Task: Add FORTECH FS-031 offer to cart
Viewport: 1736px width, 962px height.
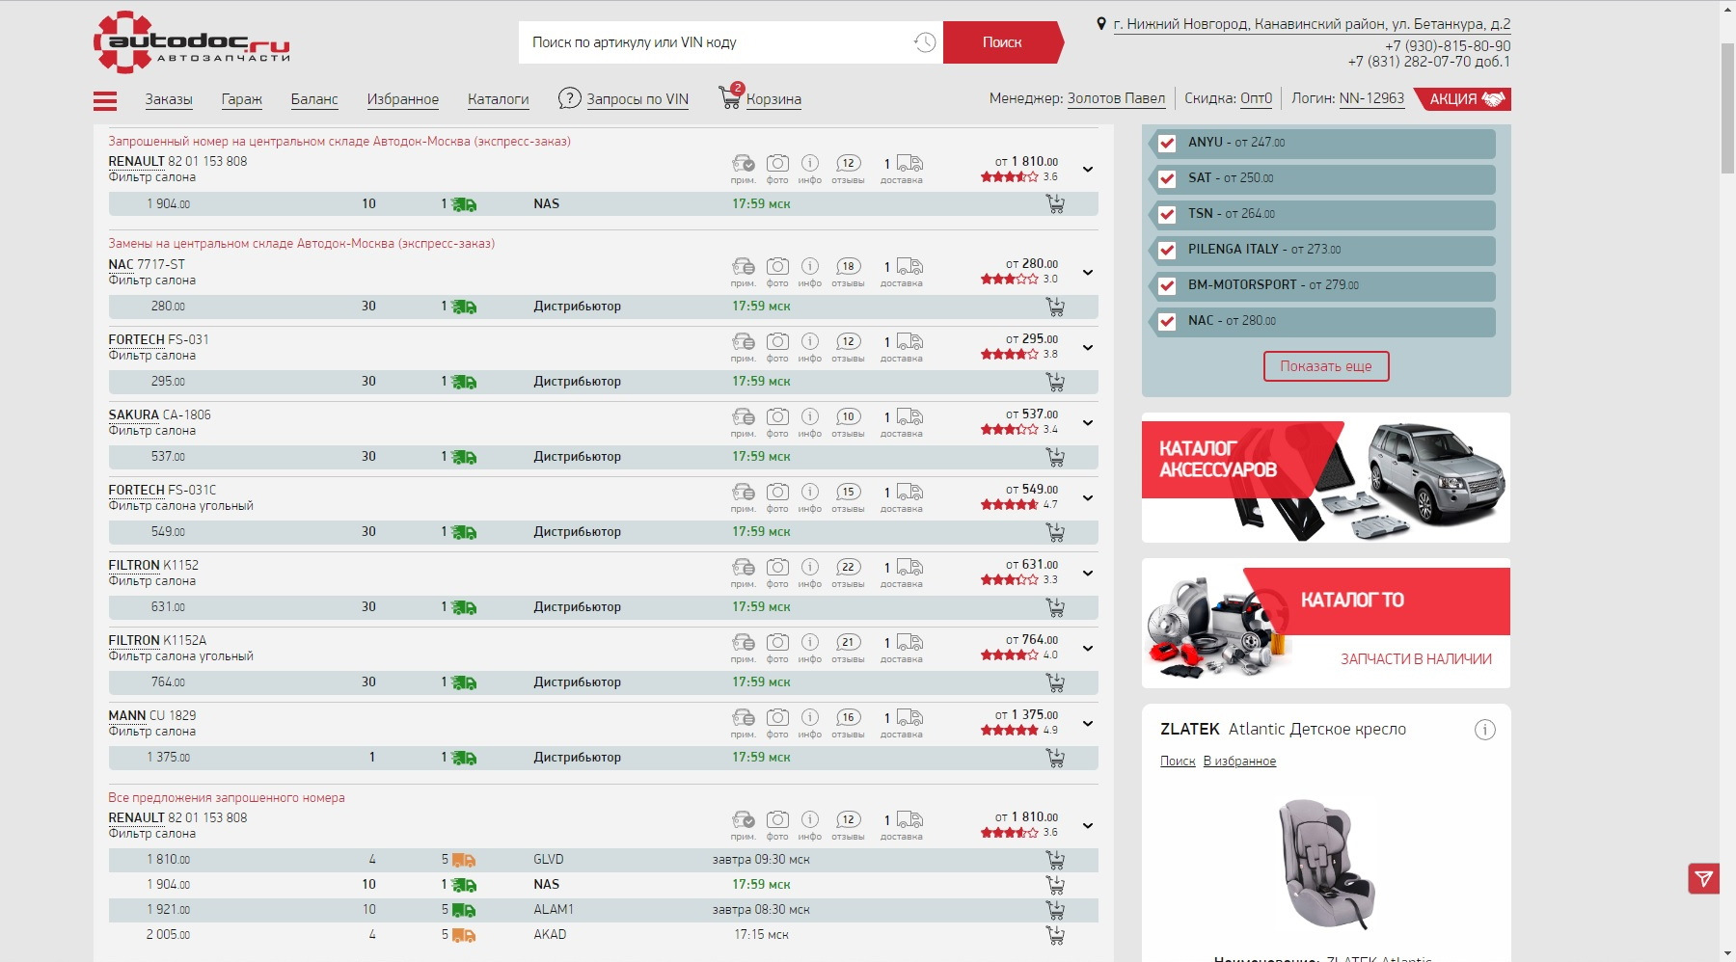Action: coord(1055,382)
